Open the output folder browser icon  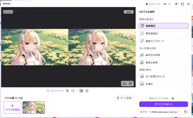point(186,112)
